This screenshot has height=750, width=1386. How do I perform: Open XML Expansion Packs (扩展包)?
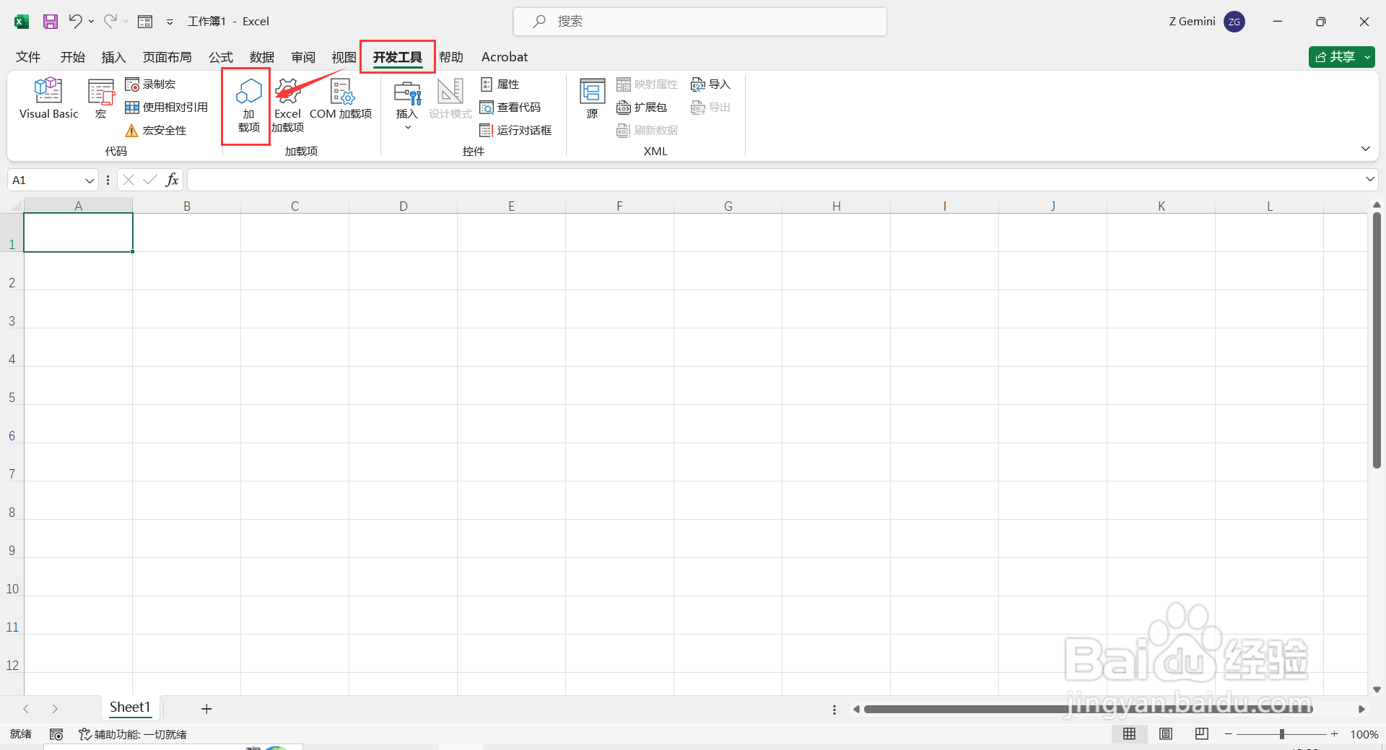[641, 108]
